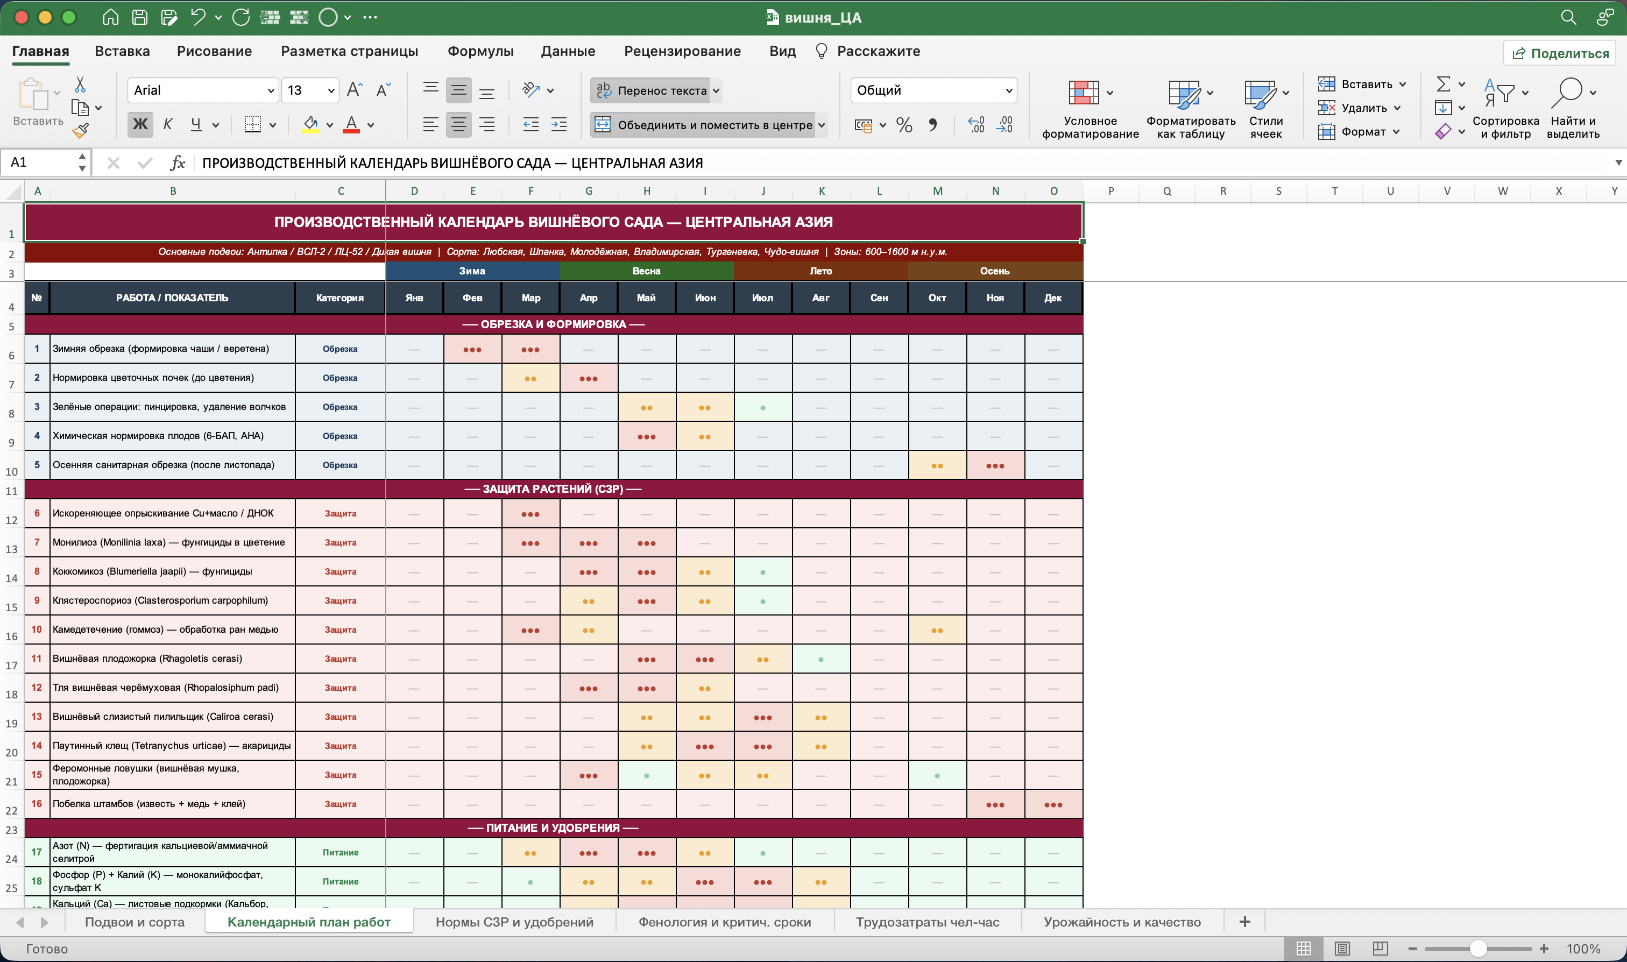Click the Insert Function fx icon
Viewport: 1627px width, 962px height.
178,162
